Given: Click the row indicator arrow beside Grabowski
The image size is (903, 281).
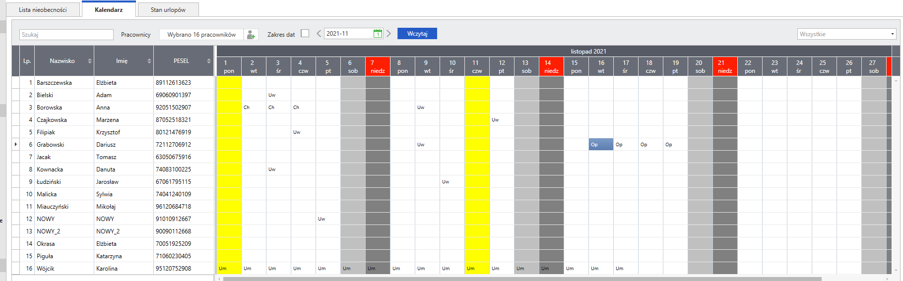Looking at the screenshot, I should tap(15, 144).
